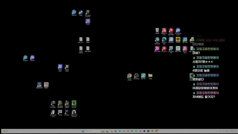Screen dimensions: 238x134
Task: Open the Discord desktop icon
Action: [32, 58]
